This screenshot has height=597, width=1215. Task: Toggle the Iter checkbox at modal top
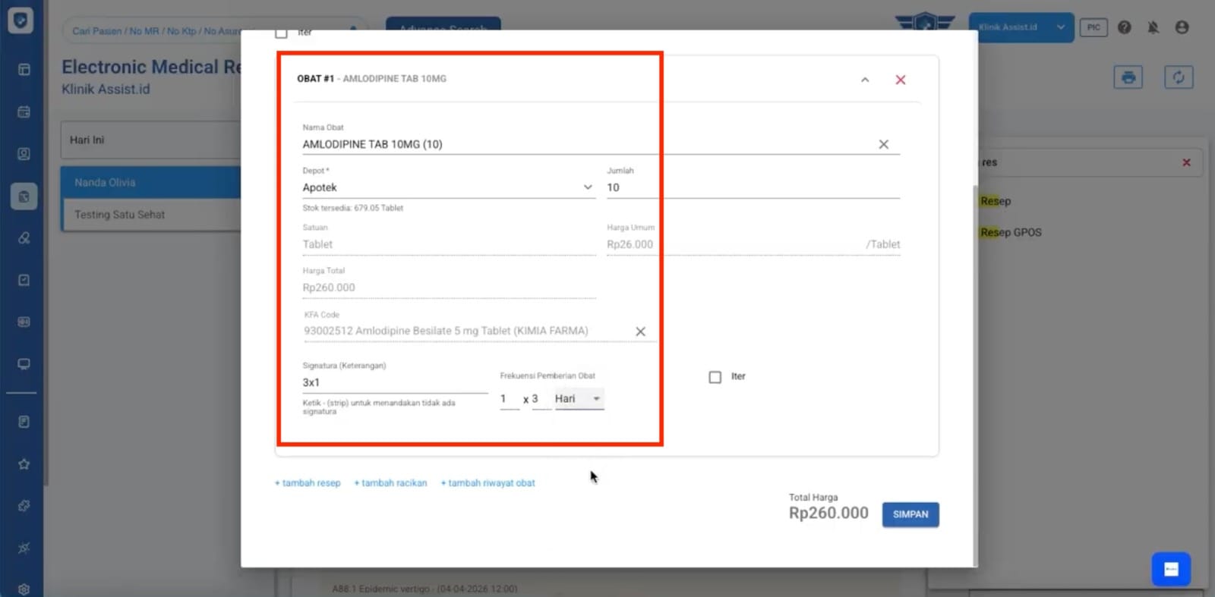click(281, 33)
